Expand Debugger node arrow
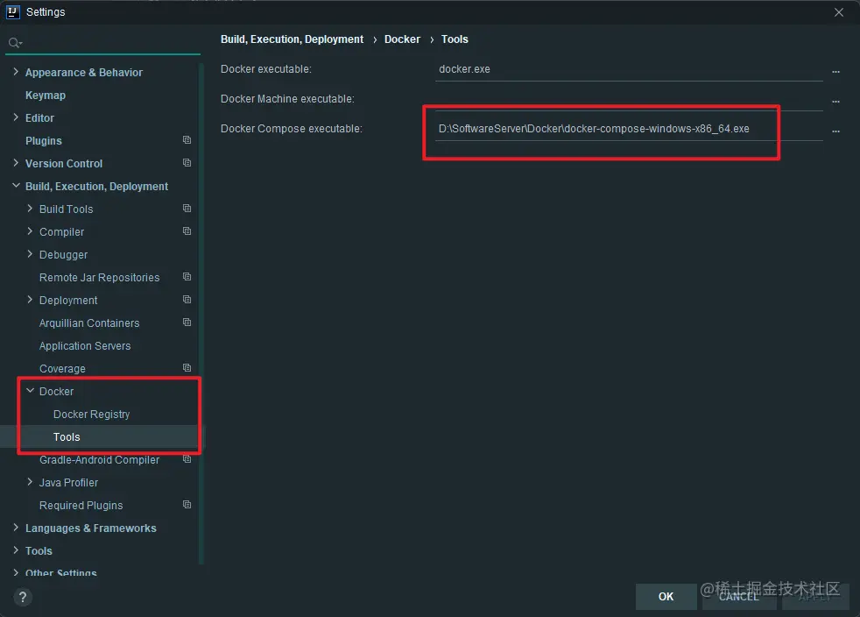 (x=30, y=254)
